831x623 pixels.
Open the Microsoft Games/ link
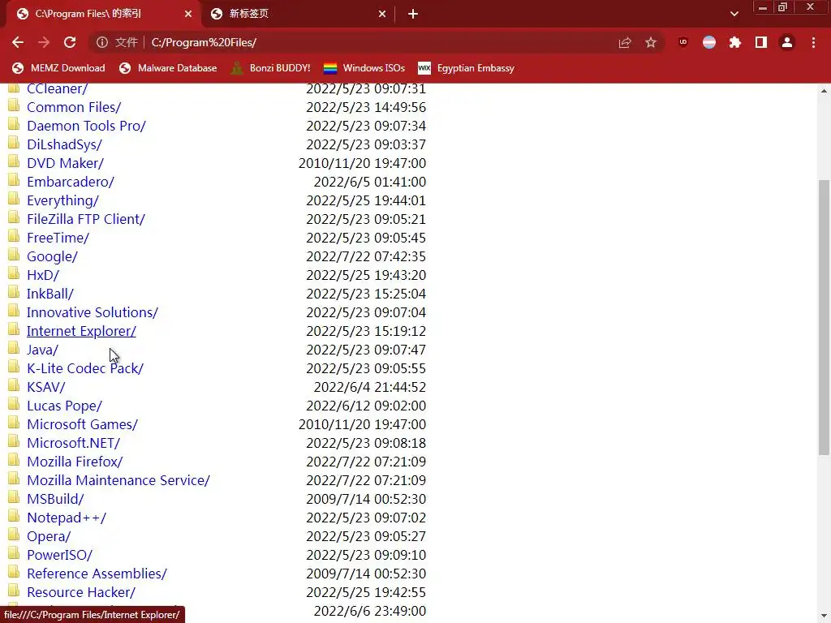(x=82, y=424)
